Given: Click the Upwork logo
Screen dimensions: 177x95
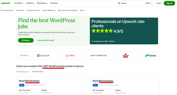Looking at the screenshot, I should [x=5, y=3].
